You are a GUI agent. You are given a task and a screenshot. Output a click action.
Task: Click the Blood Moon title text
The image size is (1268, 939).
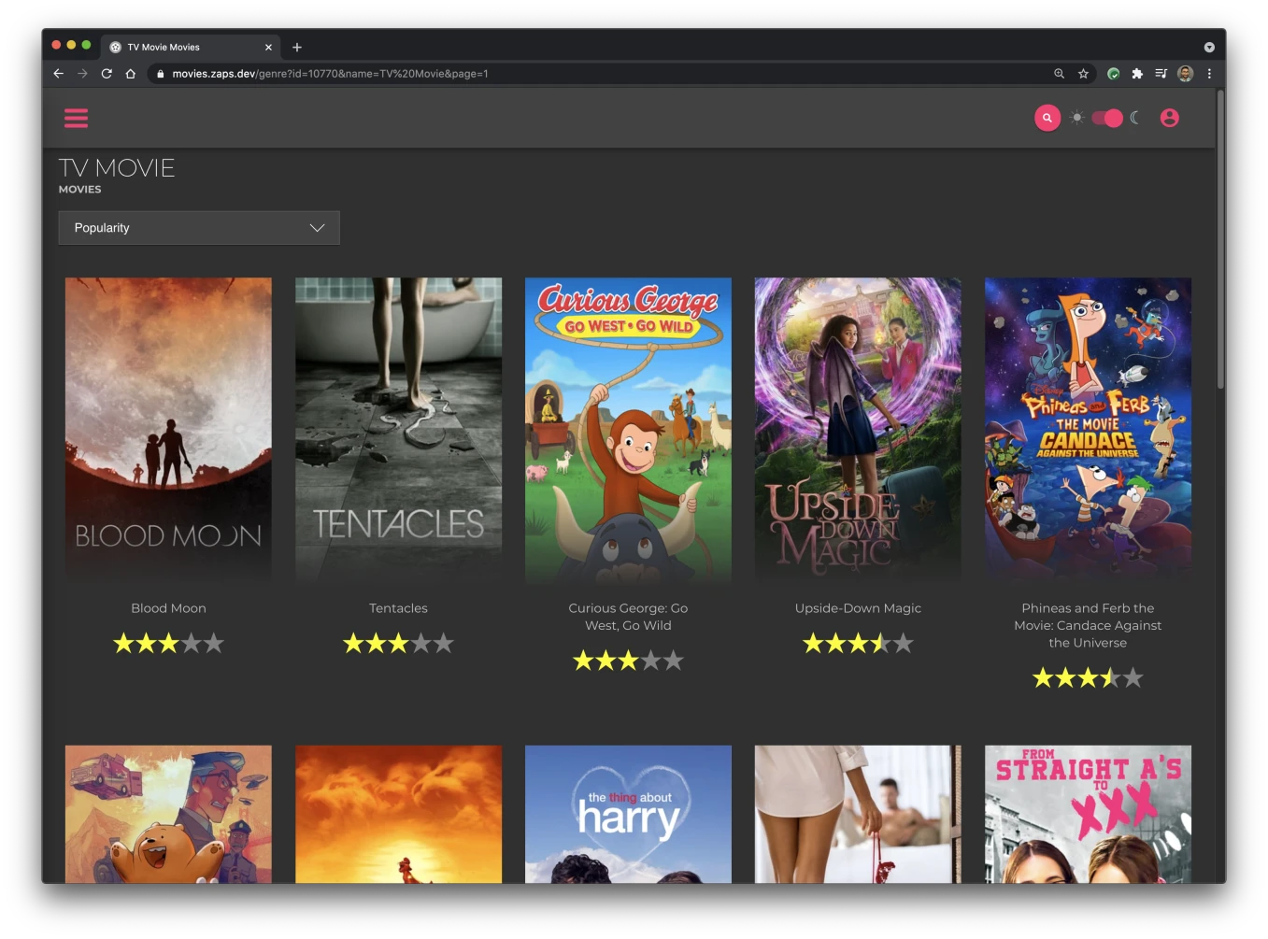[168, 608]
